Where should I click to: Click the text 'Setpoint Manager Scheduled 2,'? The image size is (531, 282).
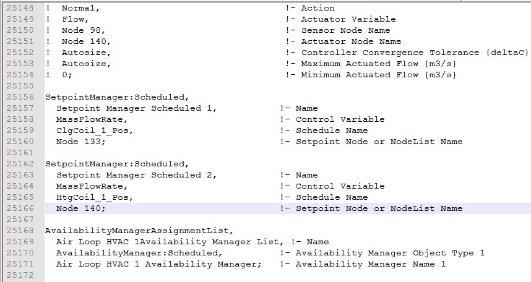[x=137, y=175]
